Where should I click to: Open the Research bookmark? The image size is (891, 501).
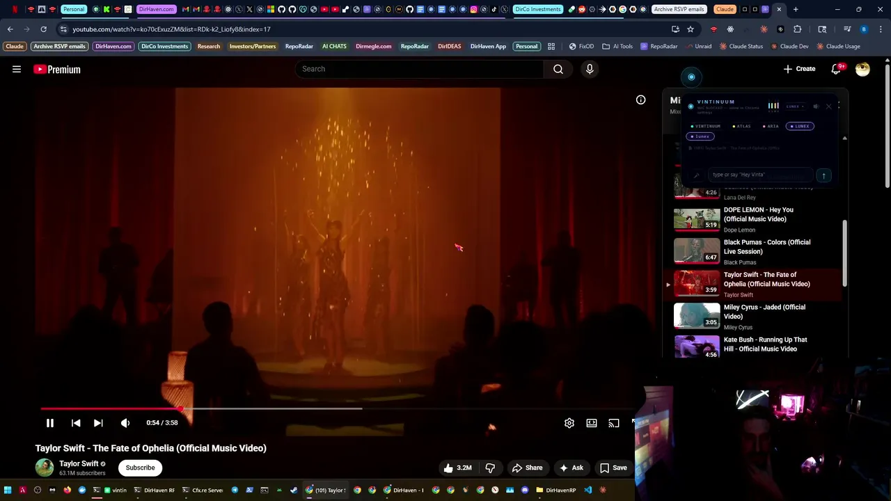209,46
